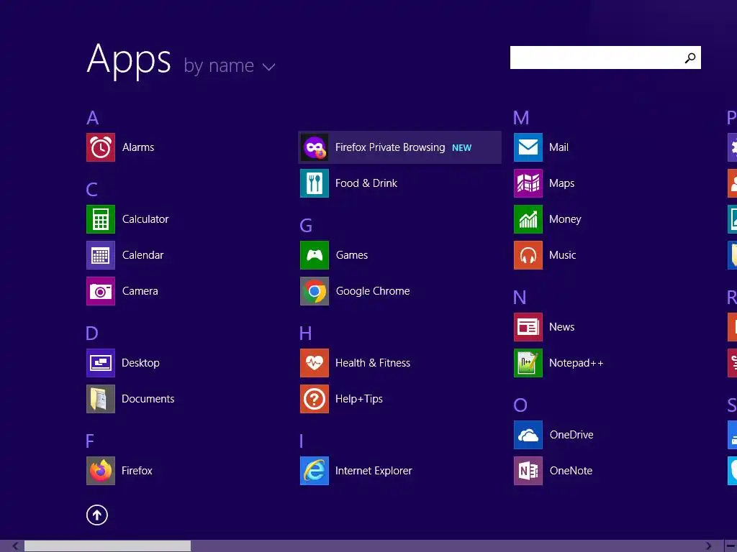Click the 'Notepad++' text label
The width and height of the screenshot is (737, 552).
577,363
